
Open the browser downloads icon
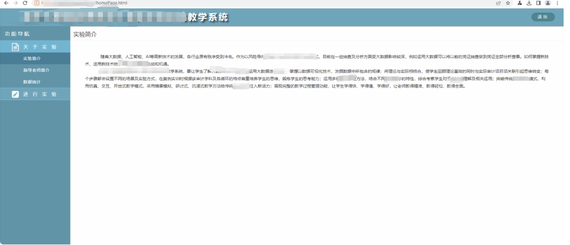(x=529, y=3)
